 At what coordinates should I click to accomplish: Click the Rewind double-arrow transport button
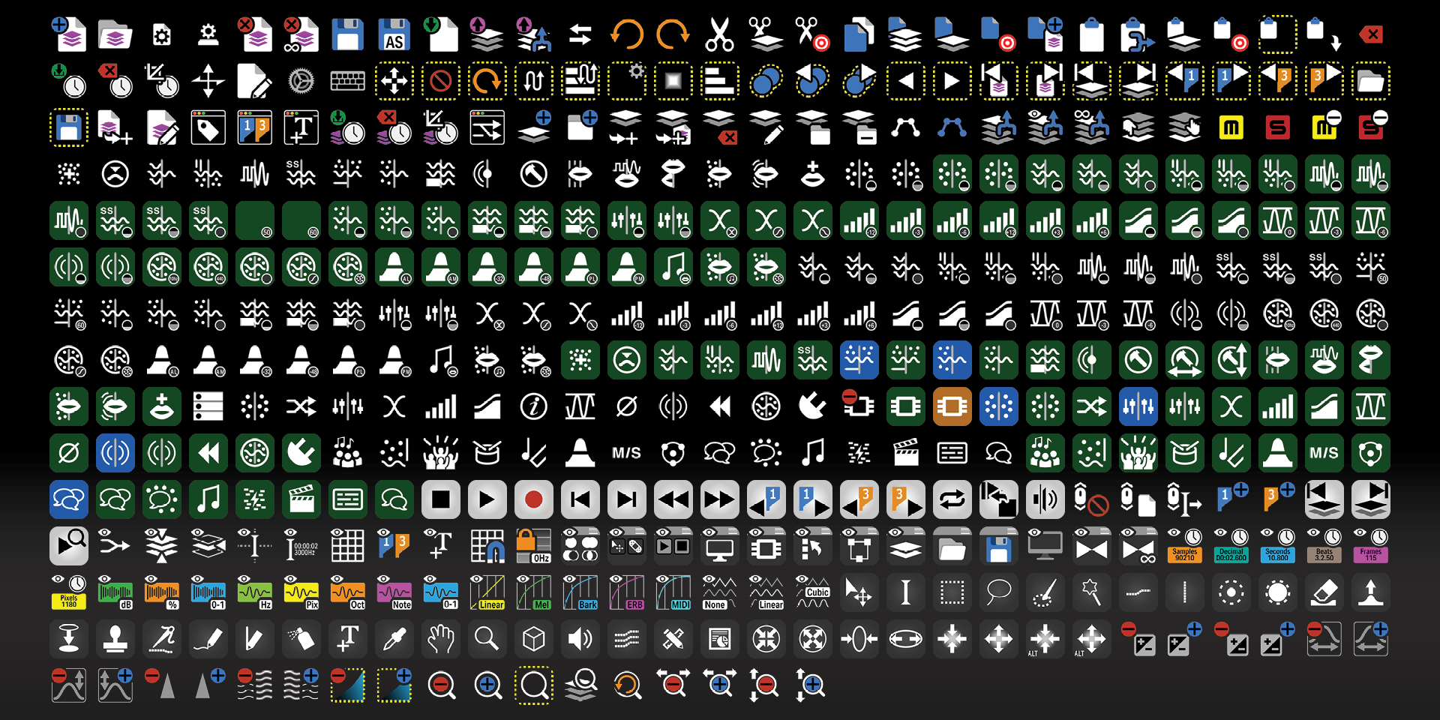(x=673, y=499)
